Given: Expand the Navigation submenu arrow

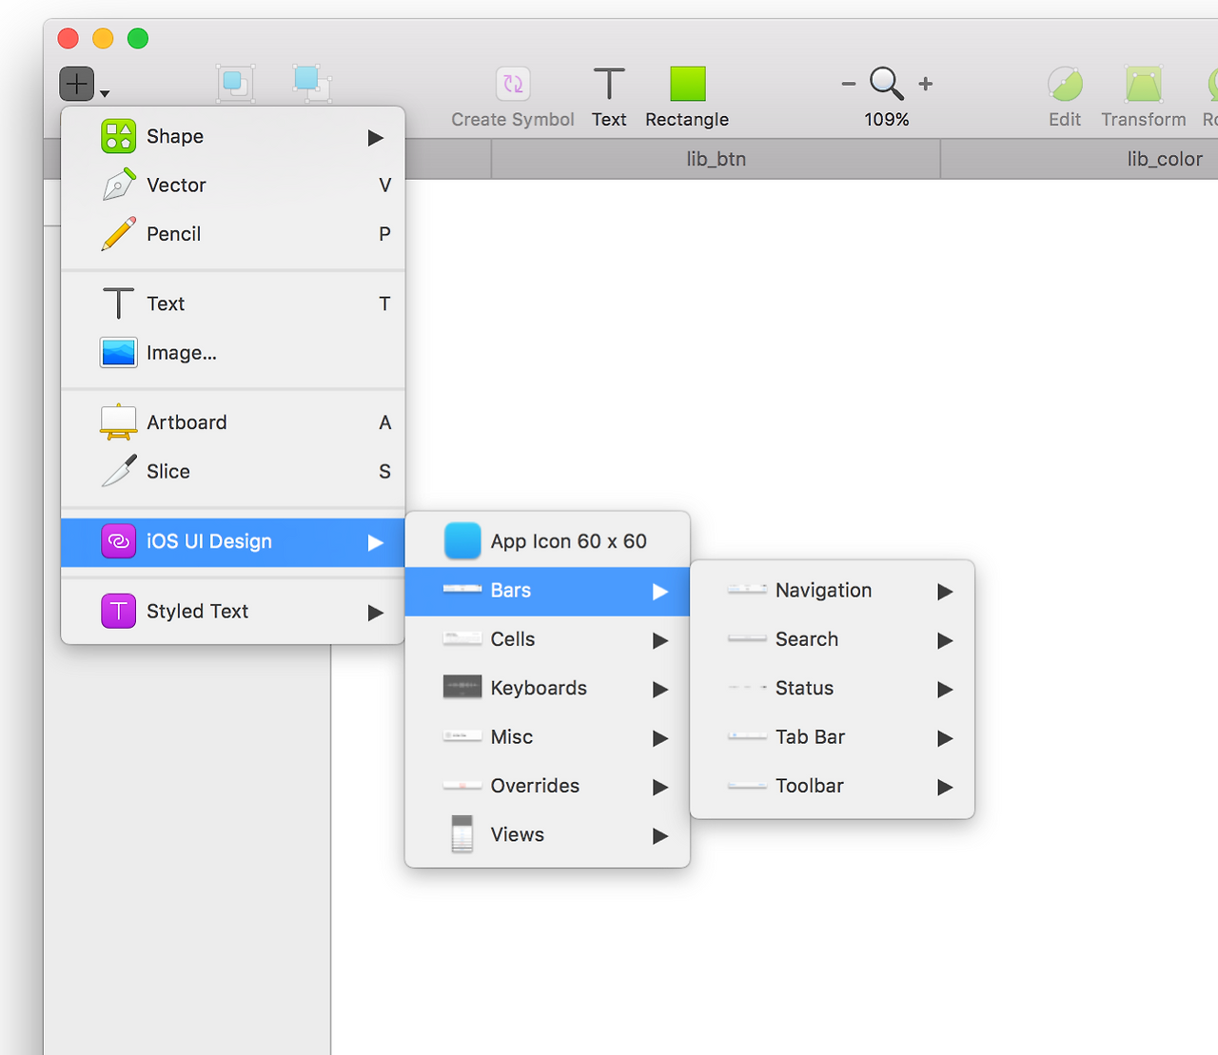Looking at the screenshot, I should [x=945, y=592].
